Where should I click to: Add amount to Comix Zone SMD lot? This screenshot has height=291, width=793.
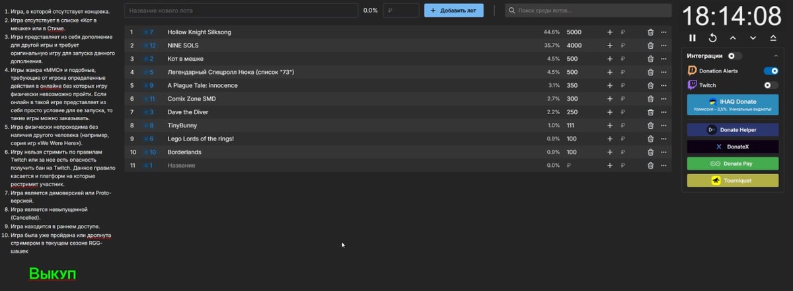610,99
